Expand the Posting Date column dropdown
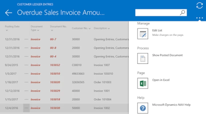The width and height of the screenshot is (206, 114). pyautogui.click(x=7, y=30)
